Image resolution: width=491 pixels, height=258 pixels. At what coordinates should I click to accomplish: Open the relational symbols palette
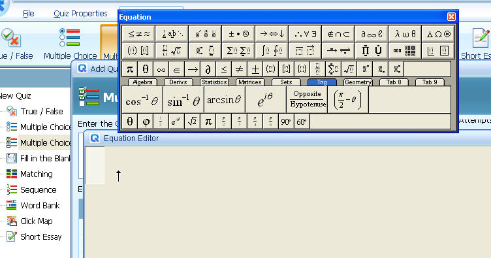tap(138, 34)
